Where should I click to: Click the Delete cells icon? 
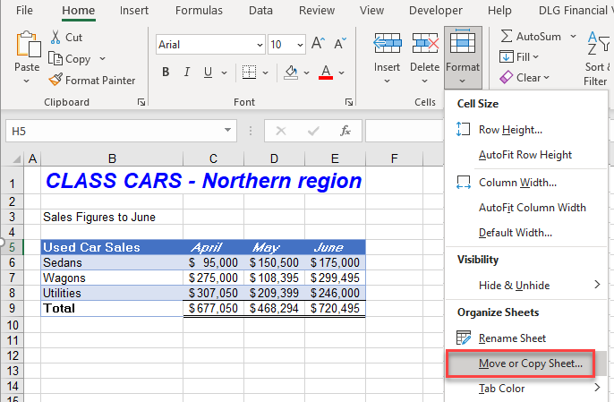pos(424,44)
